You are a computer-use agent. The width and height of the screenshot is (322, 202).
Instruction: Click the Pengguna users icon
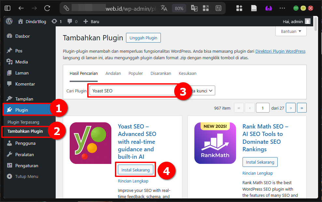[x=9, y=143]
